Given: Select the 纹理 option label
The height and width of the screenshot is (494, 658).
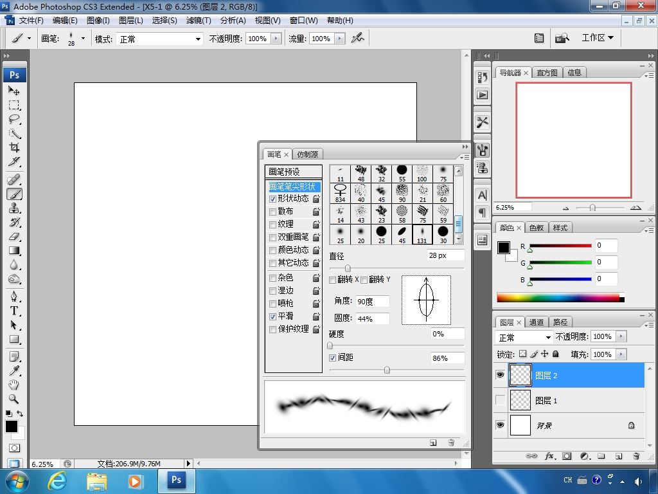Looking at the screenshot, I should coord(285,224).
